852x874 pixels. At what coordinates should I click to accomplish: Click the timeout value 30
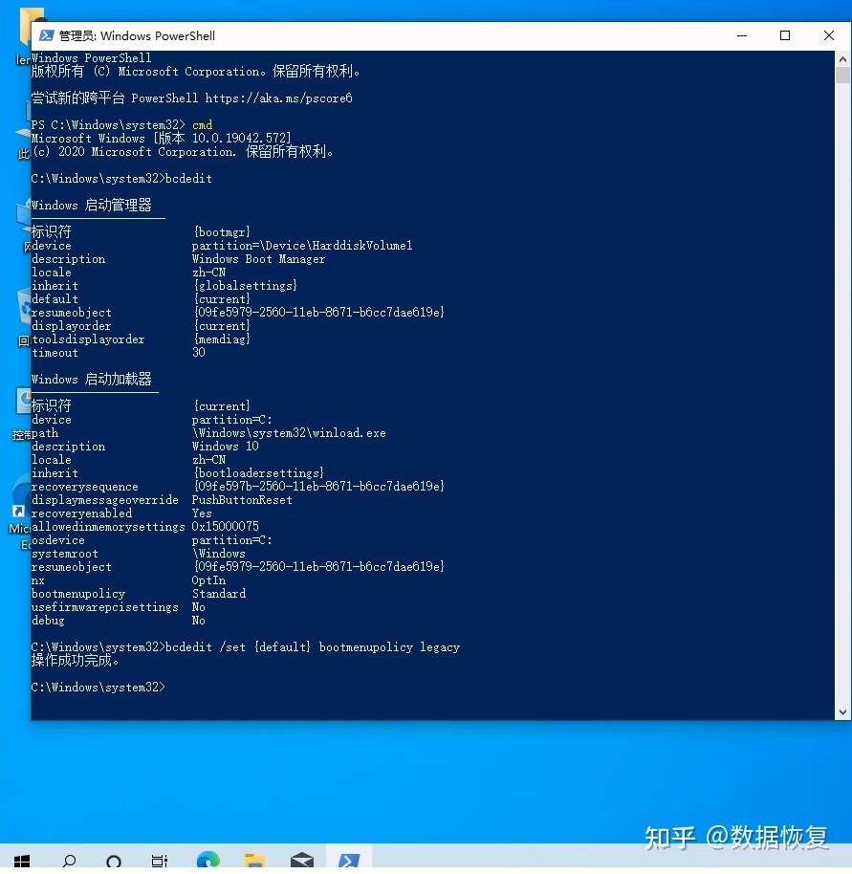click(199, 353)
